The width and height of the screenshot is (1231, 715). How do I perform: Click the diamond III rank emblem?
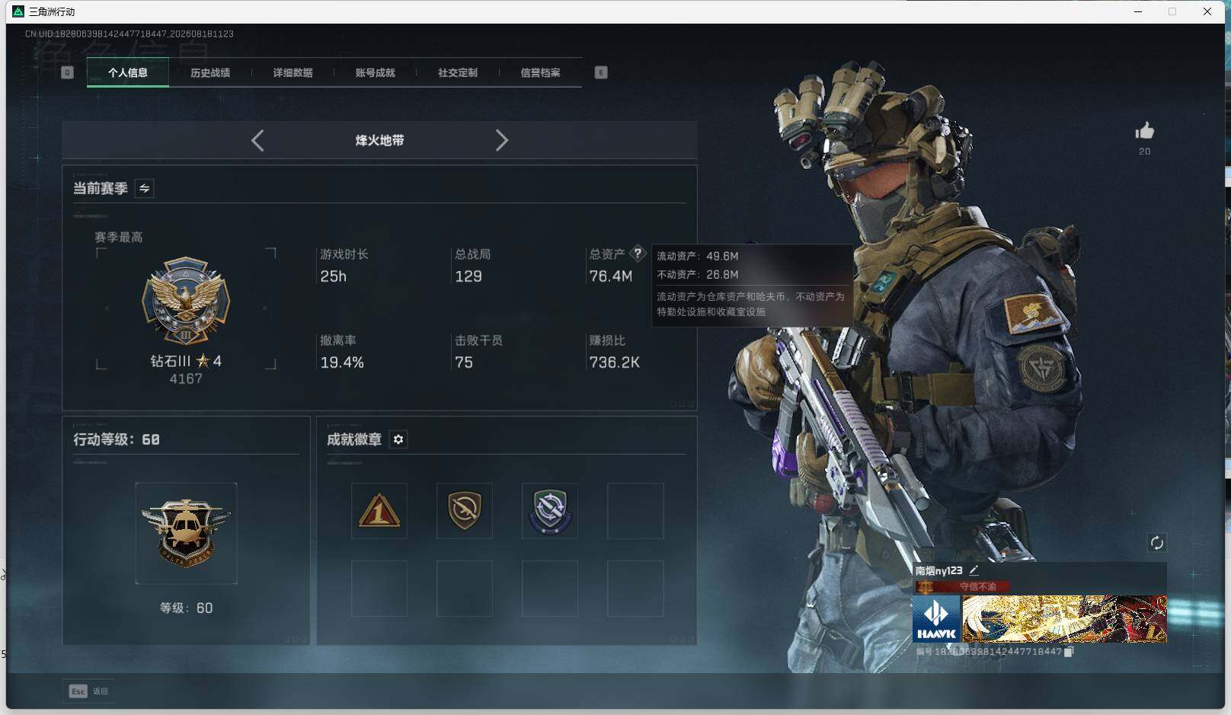pos(186,301)
